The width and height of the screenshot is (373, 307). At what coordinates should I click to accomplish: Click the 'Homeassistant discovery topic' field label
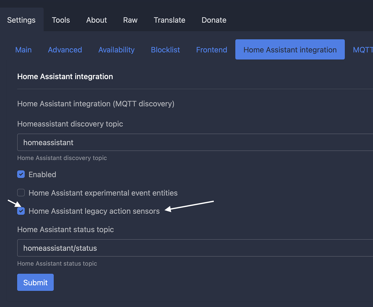coord(70,124)
